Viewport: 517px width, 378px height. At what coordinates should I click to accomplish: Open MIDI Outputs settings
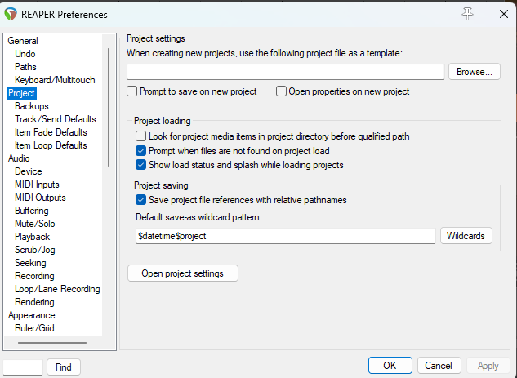pyautogui.click(x=40, y=198)
